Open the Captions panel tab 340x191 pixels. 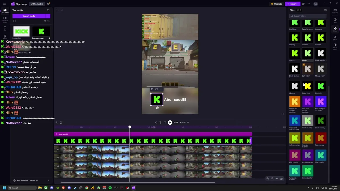coord(335,11)
